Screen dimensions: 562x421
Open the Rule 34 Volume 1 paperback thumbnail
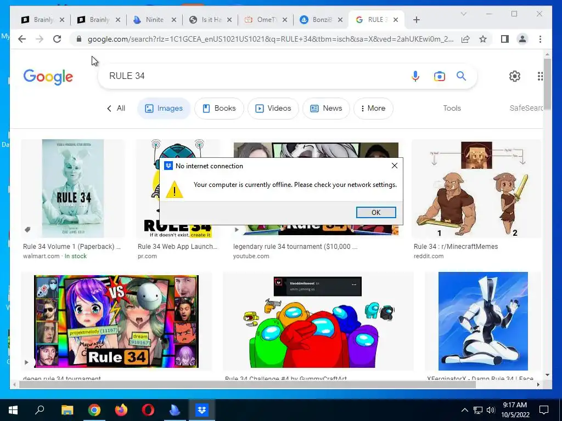(73, 189)
